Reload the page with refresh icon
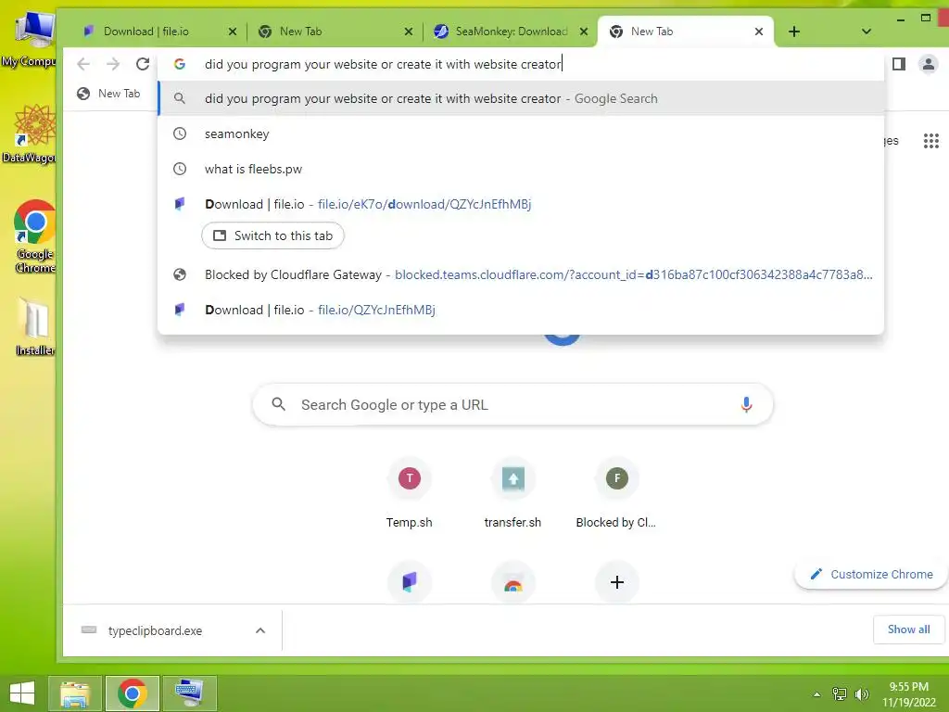949x712 pixels. (143, 64)
